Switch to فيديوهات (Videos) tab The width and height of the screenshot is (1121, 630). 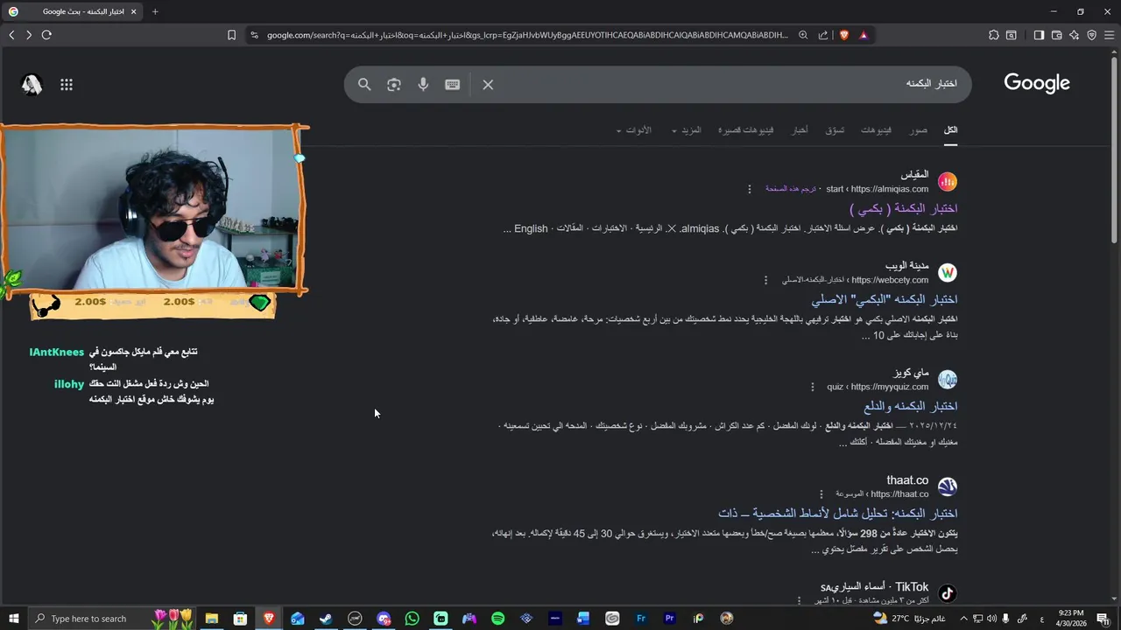[876, 130]
